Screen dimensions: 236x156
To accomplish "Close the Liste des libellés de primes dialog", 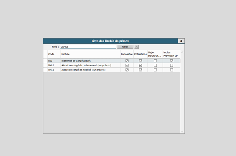I will [x=181, y=41].
